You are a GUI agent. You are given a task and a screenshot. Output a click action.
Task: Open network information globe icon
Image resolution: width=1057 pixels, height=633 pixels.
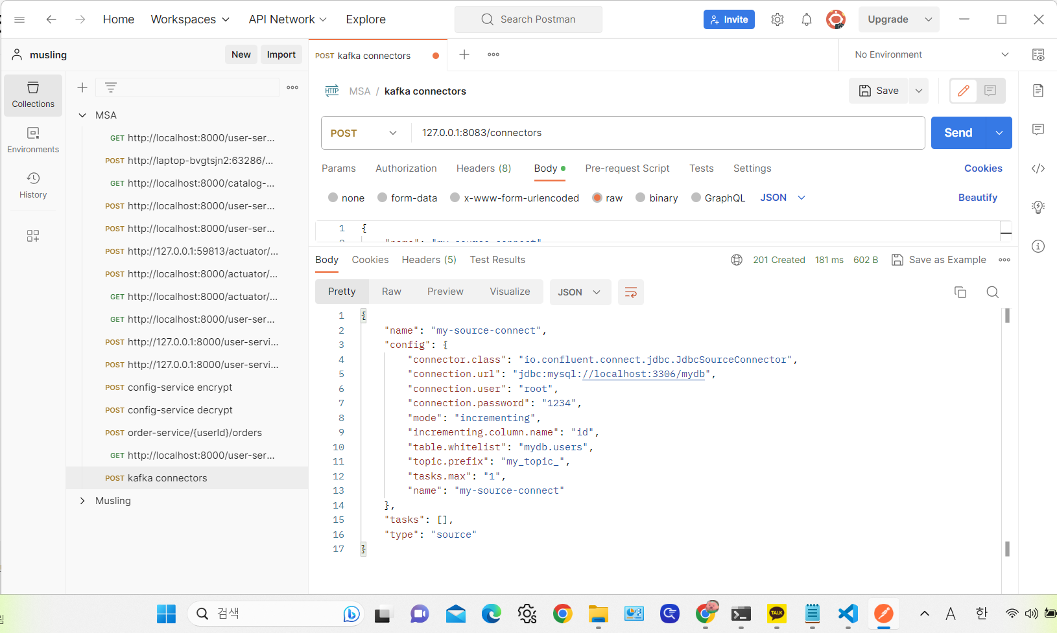pos(737,260)
